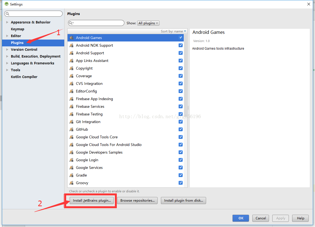Screen dimensions: 315x227
Task: Click the Firebase Testing plugin icon
Action: [x=71, y=114]
